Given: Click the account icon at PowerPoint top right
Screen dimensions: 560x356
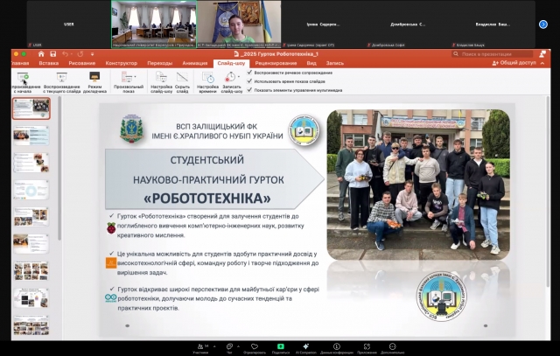Looking at the screenshot, I should coord(542,54).
